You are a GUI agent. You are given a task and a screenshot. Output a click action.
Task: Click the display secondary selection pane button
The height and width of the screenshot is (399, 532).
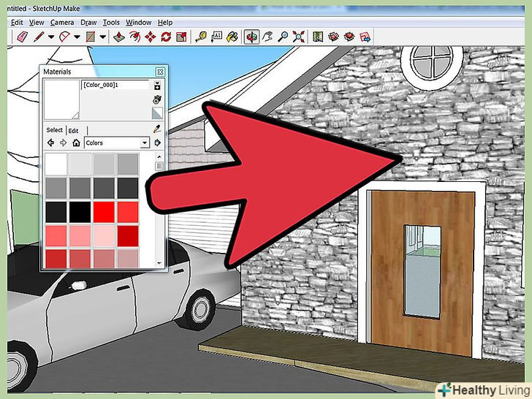click(157, 85)
